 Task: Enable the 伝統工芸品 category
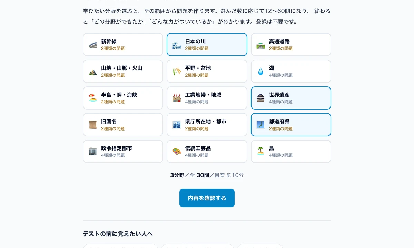pos(207,152)
